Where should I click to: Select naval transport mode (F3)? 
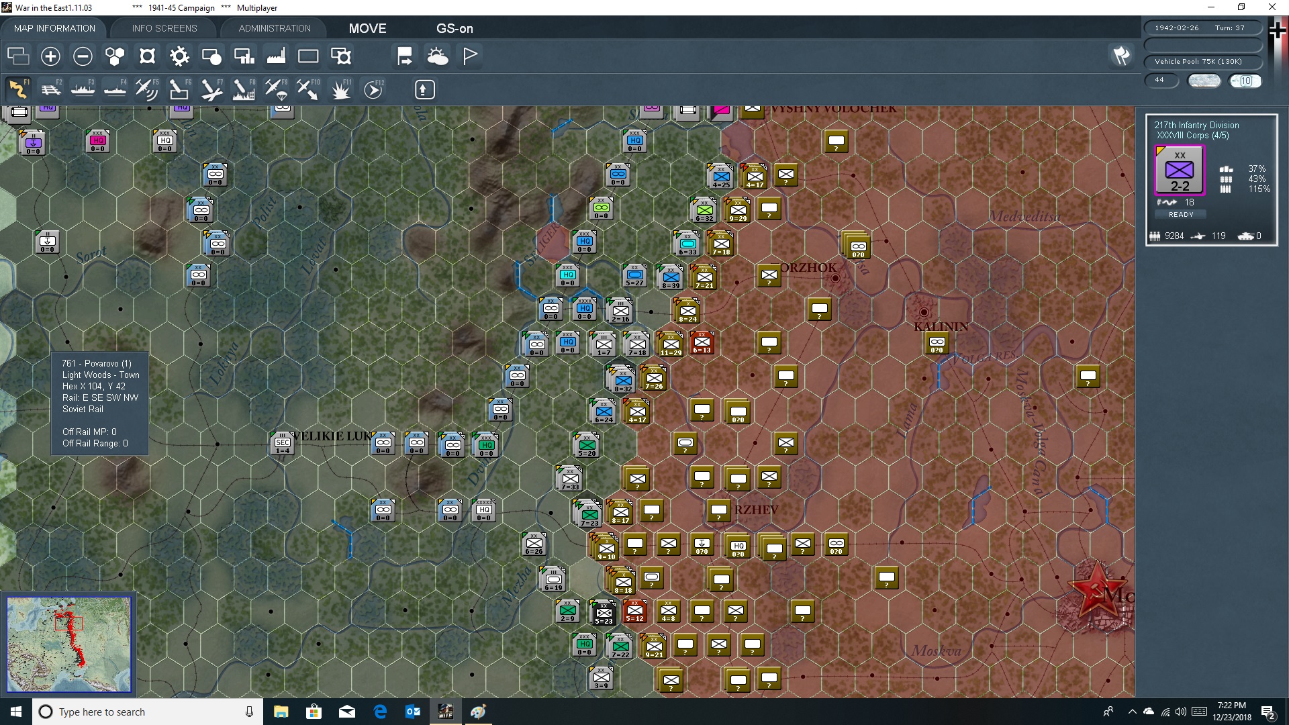pyautogui.click(x=83, y=89)
